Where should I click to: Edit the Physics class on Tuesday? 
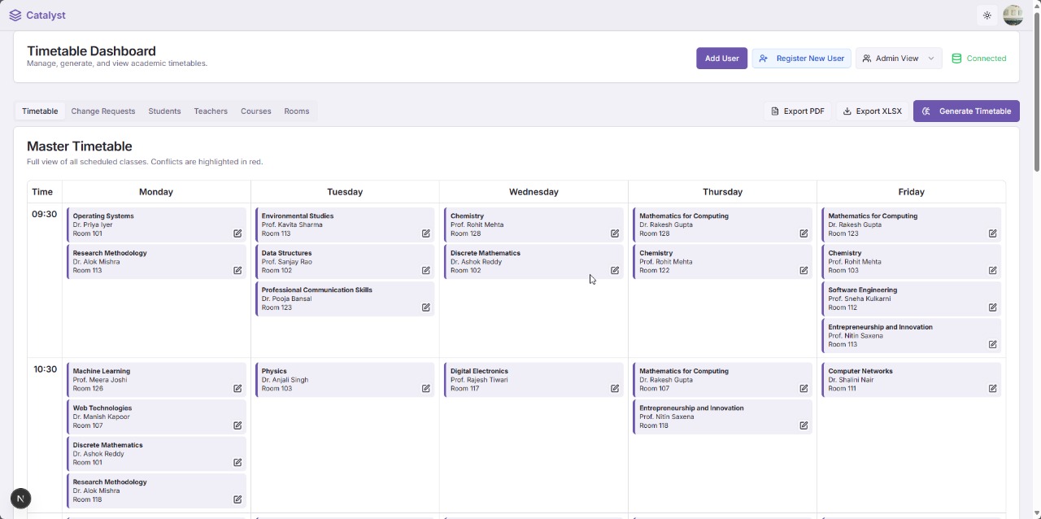pyautogui.click(x=425, y=389)
